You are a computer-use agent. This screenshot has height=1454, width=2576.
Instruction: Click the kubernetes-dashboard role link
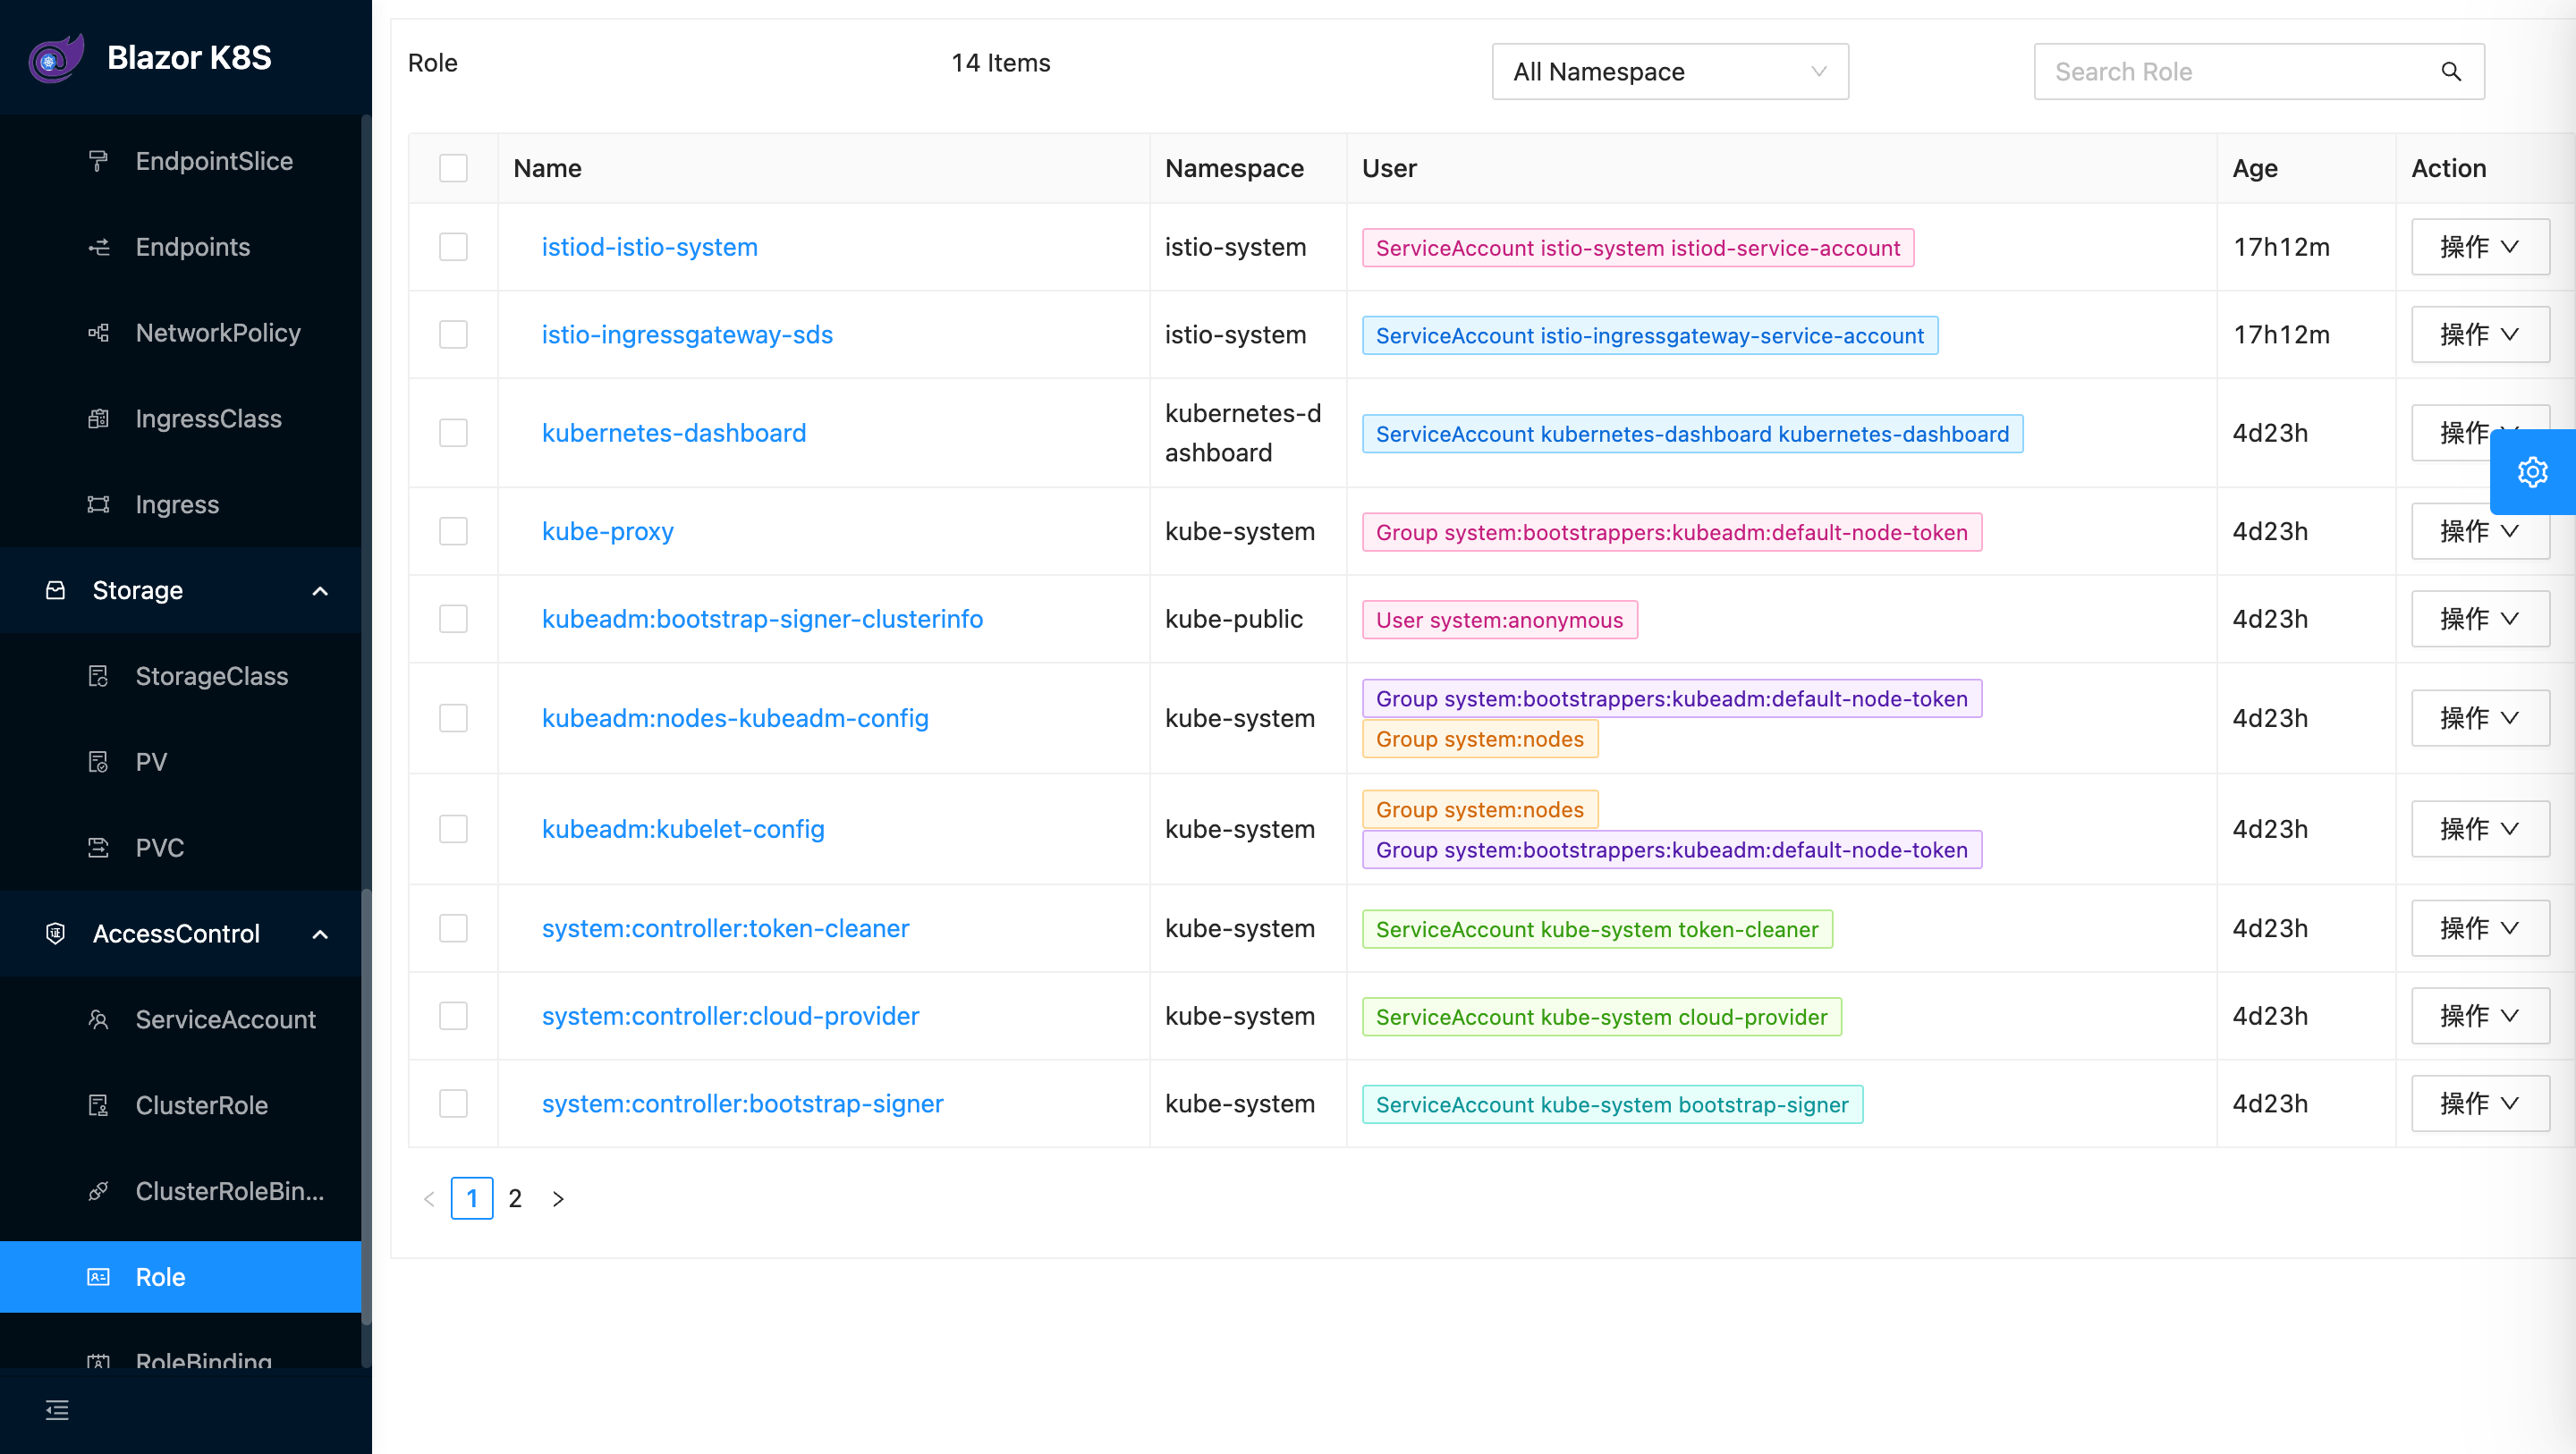tap(674, 432)
